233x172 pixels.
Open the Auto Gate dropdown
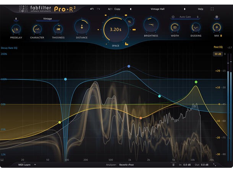(185, 17)
